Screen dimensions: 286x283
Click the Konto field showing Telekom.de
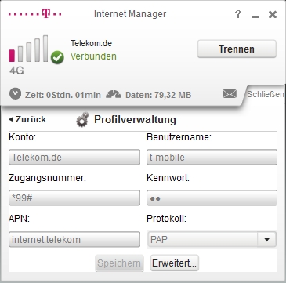coord(74,158)
